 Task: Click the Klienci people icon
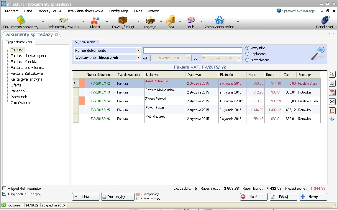pyautogui.click(x=95, y=20)
